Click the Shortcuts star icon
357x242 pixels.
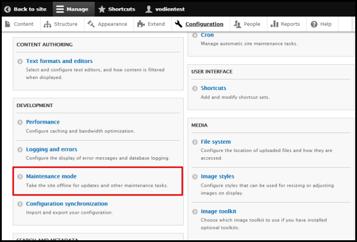[x=102, y=9]
